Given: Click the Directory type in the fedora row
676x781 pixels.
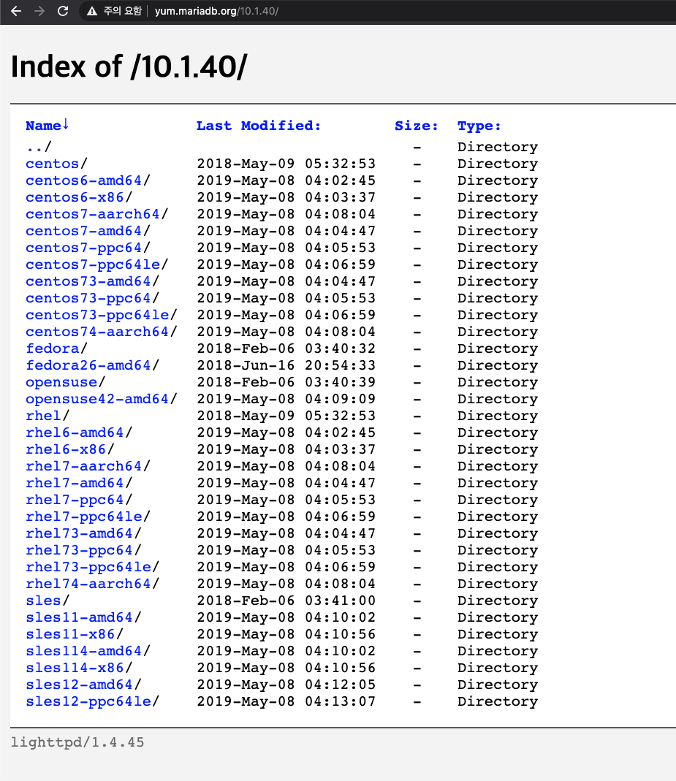Looking at the screenshot, I should [x=498, y=348].
